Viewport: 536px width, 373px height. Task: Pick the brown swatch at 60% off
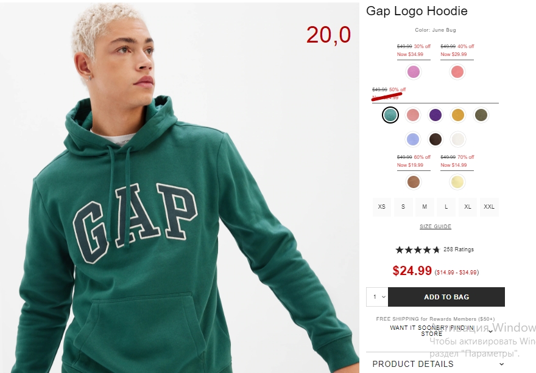[x=414, y=182]
